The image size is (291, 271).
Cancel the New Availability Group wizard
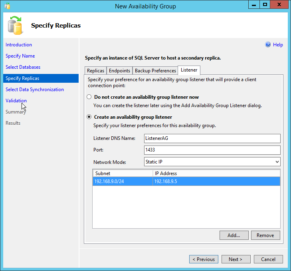point(268,259)
